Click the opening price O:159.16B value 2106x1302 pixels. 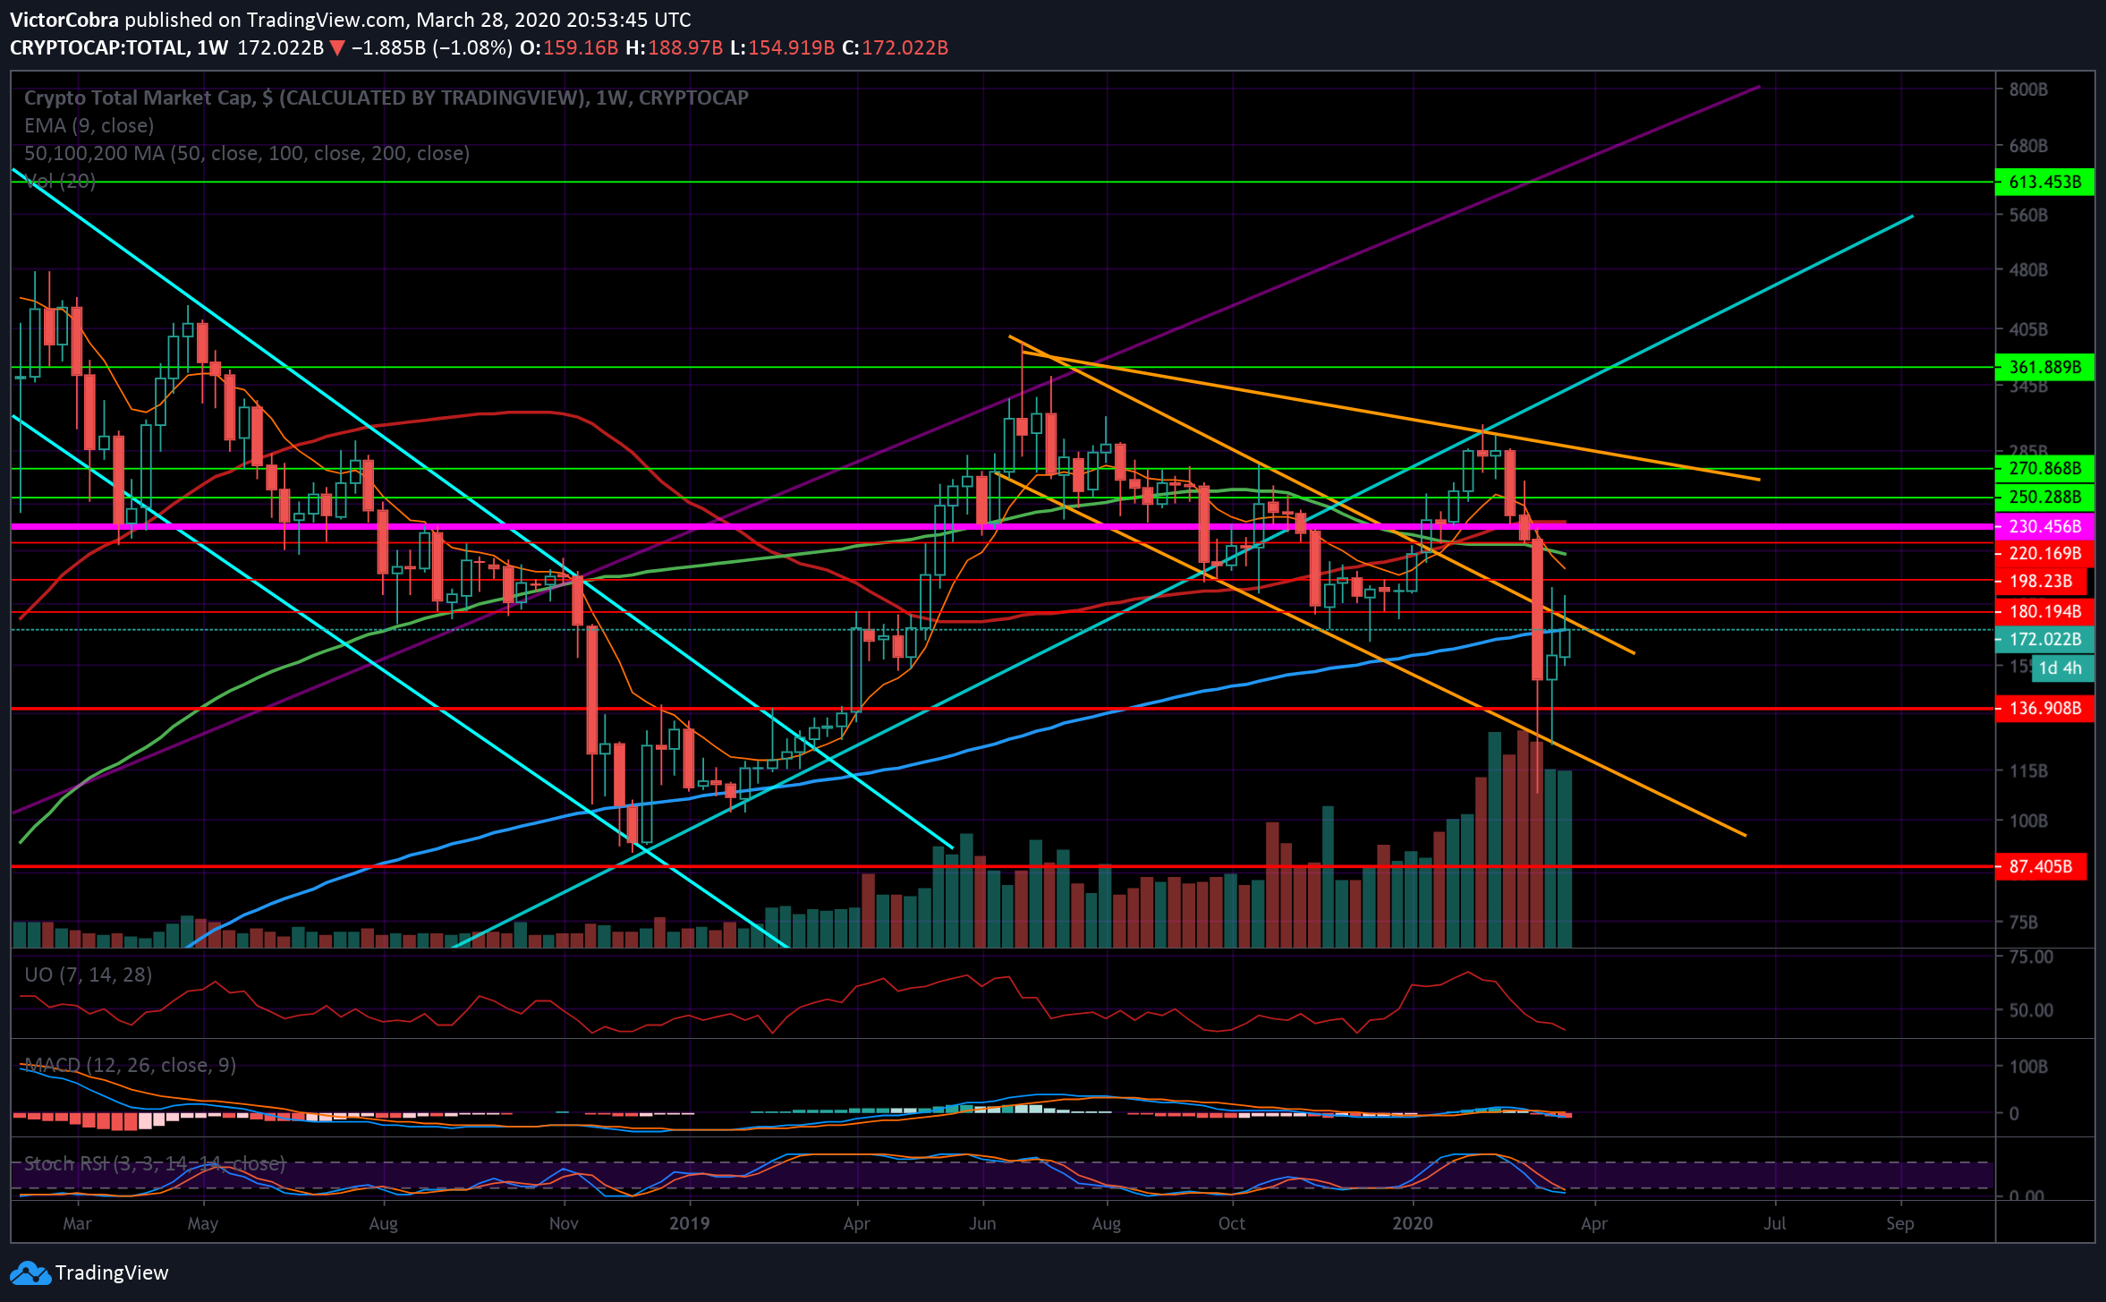[569, 47]
